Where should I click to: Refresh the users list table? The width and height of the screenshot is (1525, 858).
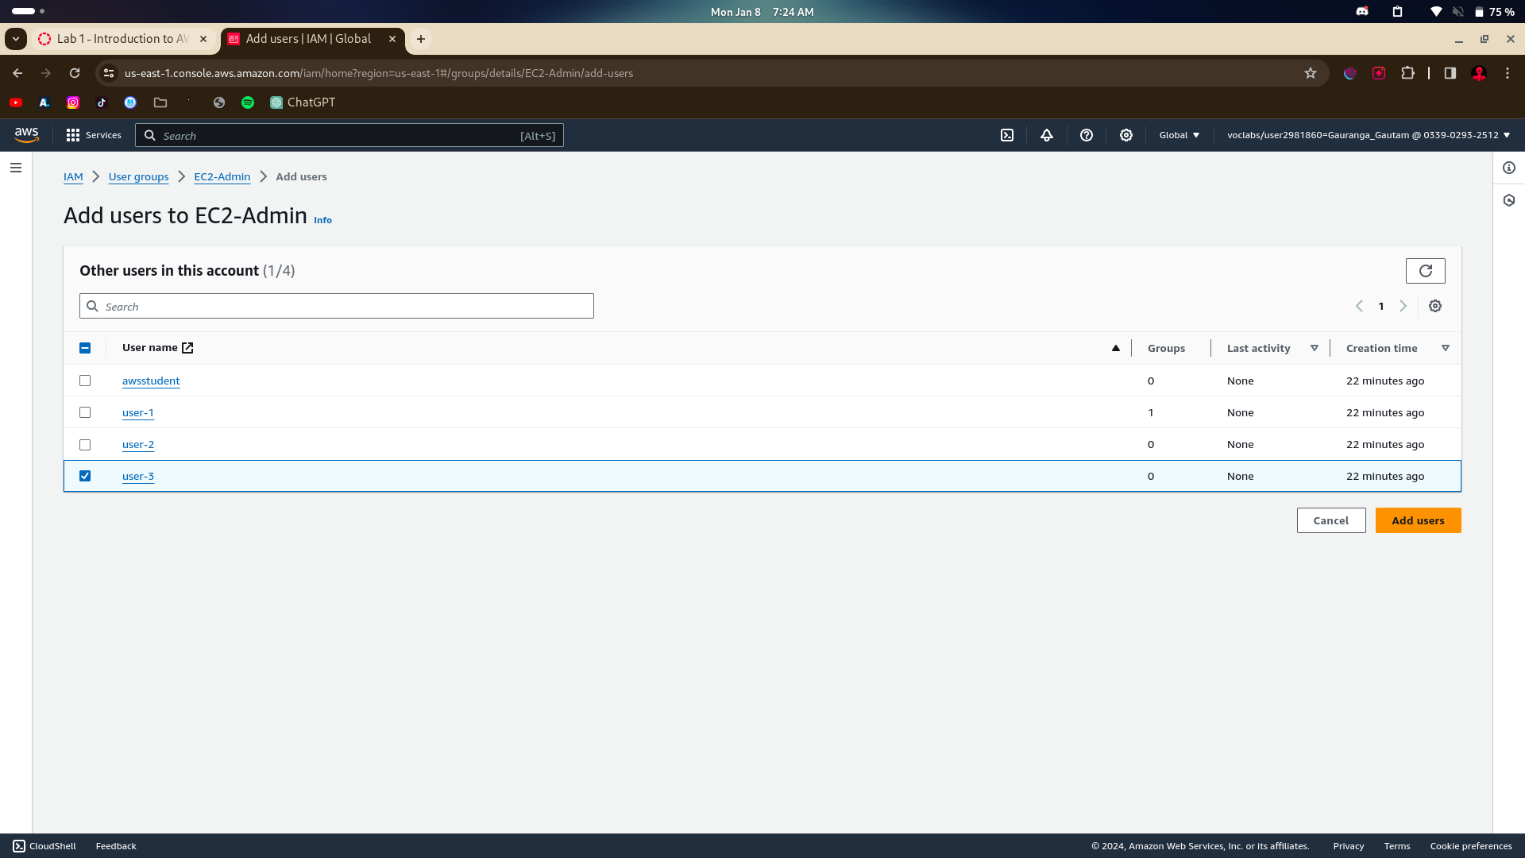(x=1425, y=271)
